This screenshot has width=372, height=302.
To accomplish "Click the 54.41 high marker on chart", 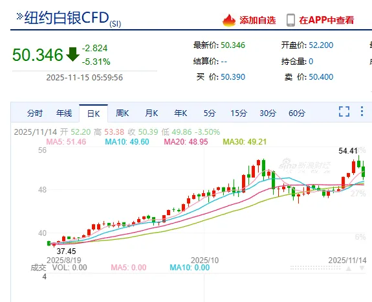I will [x=348, y=151].
